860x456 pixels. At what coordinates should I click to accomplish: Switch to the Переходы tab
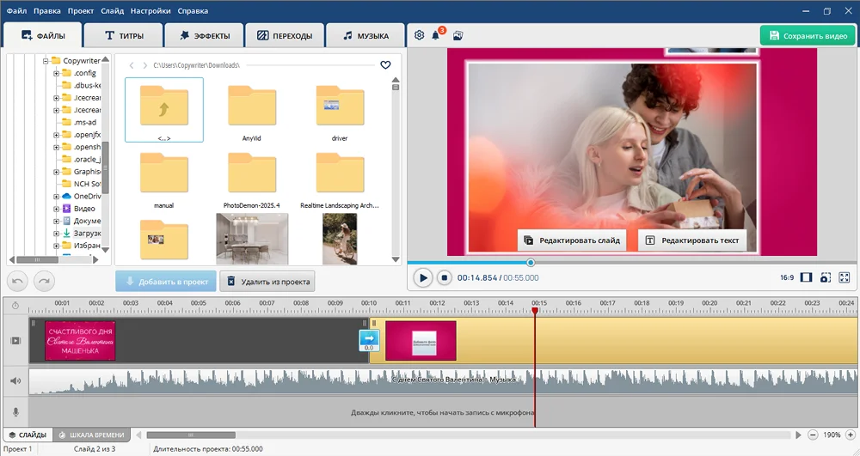click(286, 35)
